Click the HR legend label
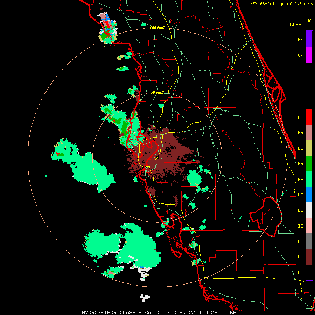The image size is (315, 315). coord(300,164)
